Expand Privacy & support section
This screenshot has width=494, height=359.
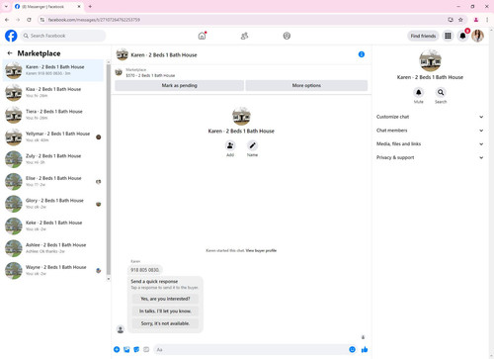(x=430, y=157)
